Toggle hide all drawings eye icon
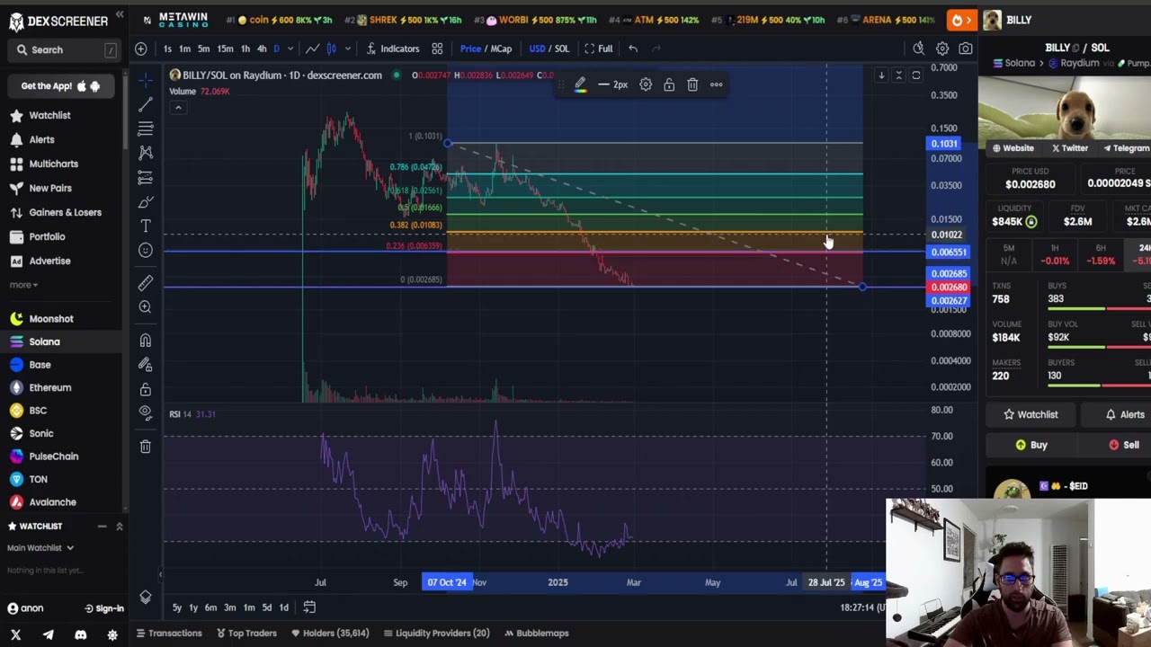Screen dimensions: 1151x647 point(146,413)
